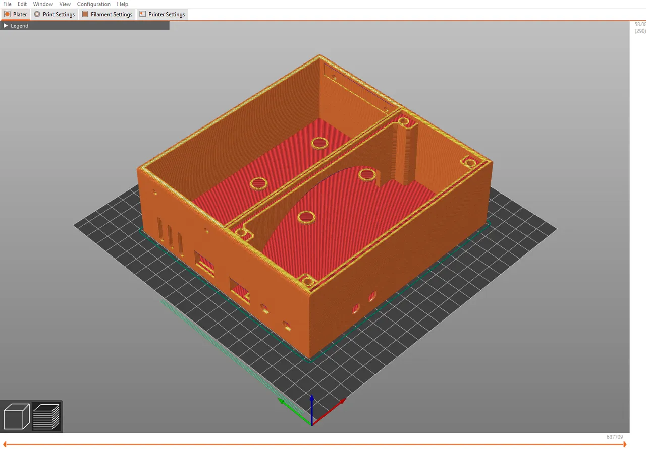The image size is (646, 449).
Task: Click the blue Z axis arrow
Action: 312,403
